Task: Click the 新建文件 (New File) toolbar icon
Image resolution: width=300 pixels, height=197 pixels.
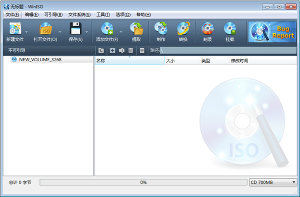Action: coord(15,29)
